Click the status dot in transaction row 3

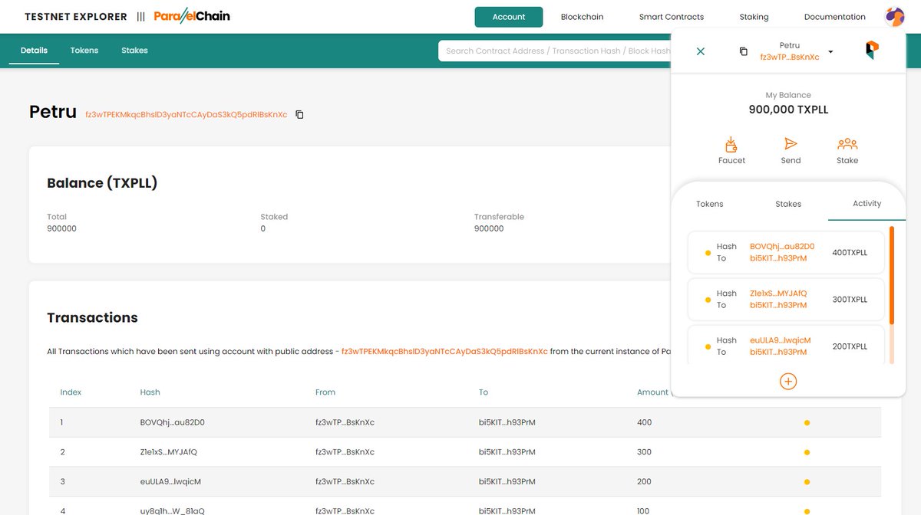click(x=807, y=482)
